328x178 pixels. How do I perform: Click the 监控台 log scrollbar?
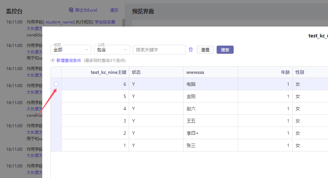pyautogui.click(x=124, y=22)
